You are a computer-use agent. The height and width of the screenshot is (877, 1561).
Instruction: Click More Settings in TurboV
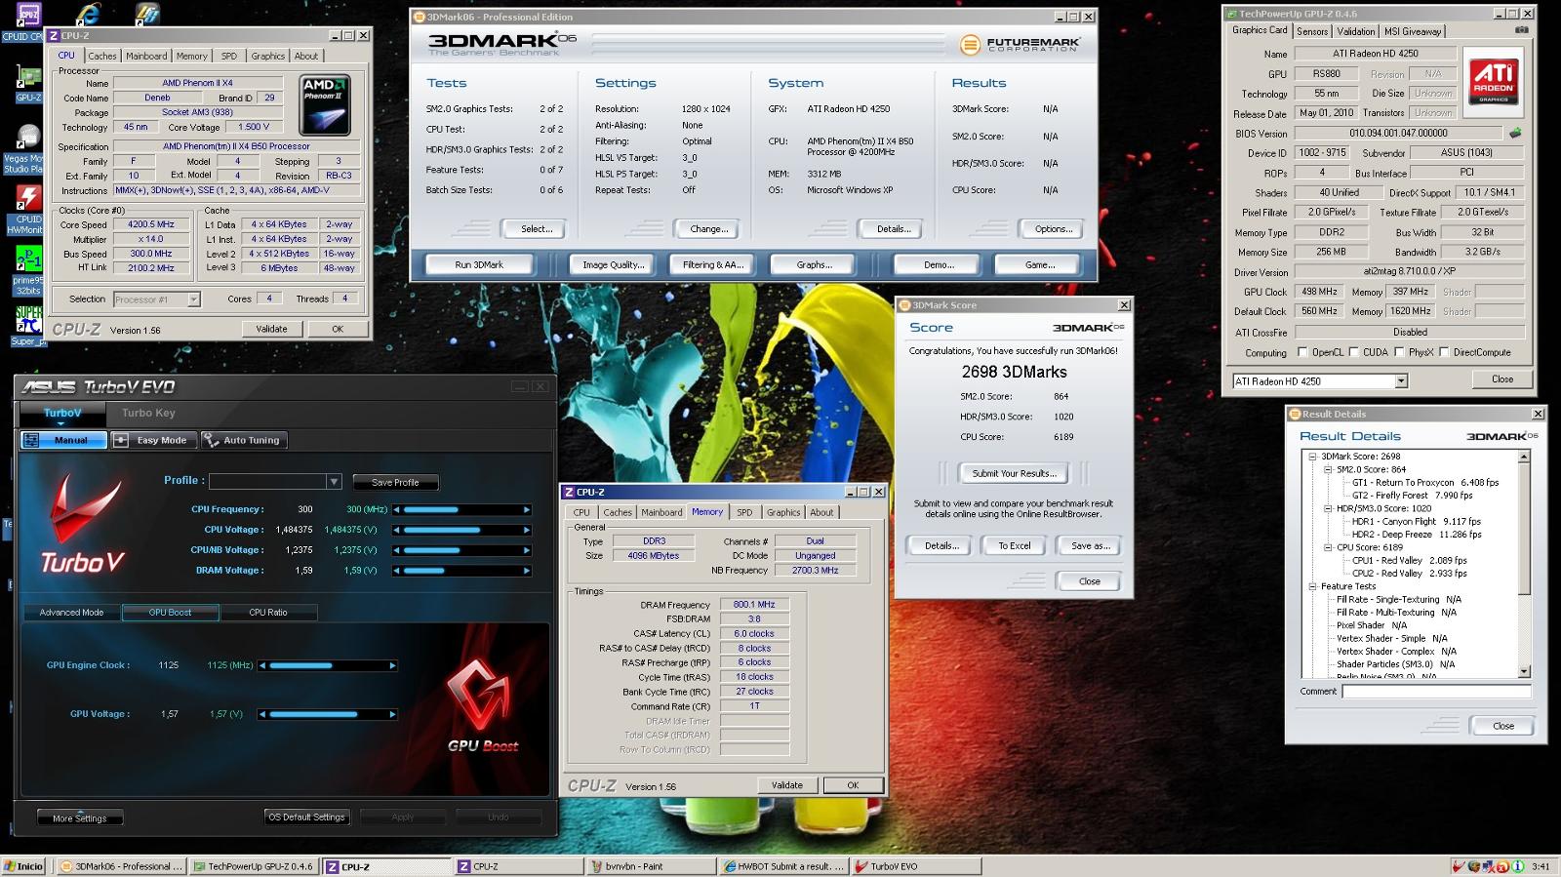pyautogui.click(x=80, y=817)
